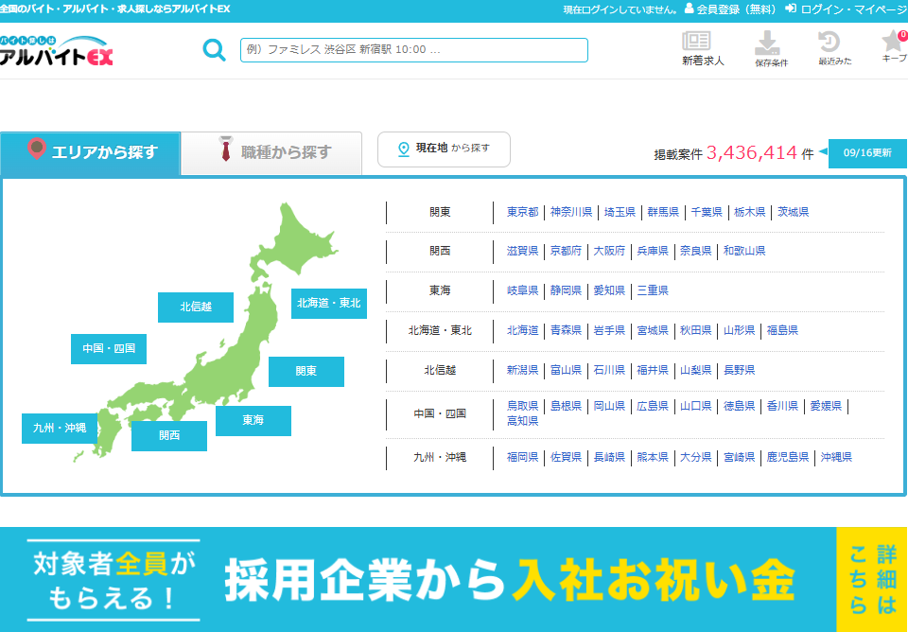Choose the 大阪府 prefecture link

pyautogui.click(x=609, y=251)
